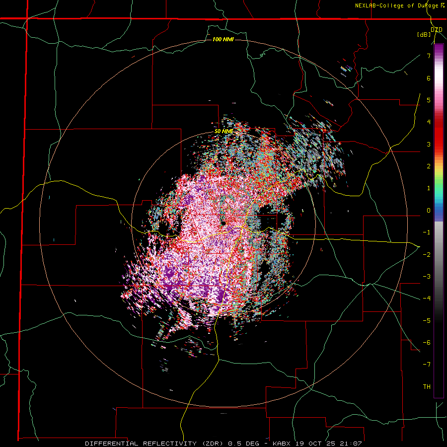This screenshot has width=447, height=447.
Task: Click the -2 value on the dB scale
Action: [x=427, y=255]
